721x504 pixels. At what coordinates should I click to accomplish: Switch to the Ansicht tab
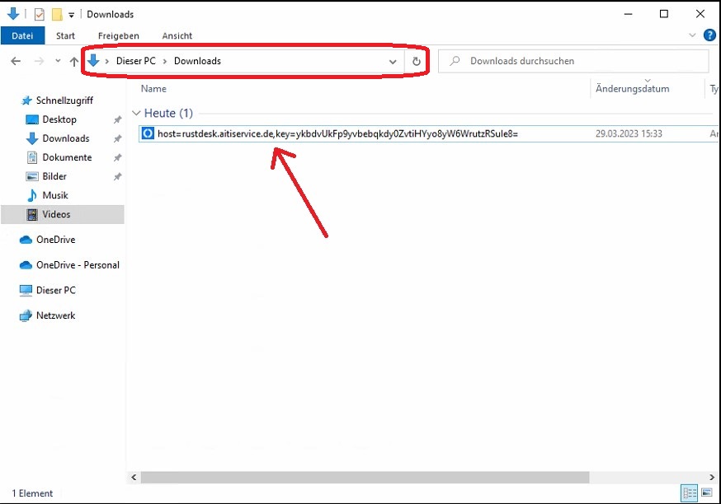(177, 35)
